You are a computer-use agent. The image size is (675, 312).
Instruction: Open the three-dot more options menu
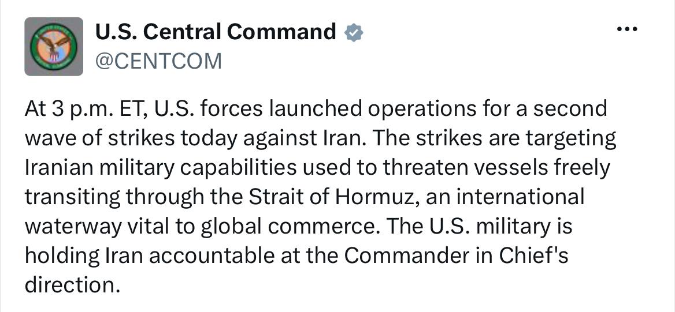tap(626, 29)
